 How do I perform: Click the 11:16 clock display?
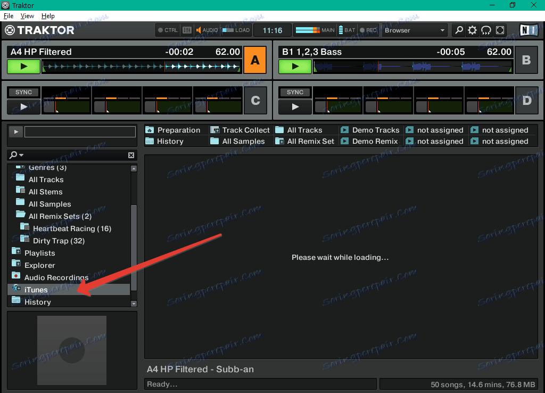(272, 30)
